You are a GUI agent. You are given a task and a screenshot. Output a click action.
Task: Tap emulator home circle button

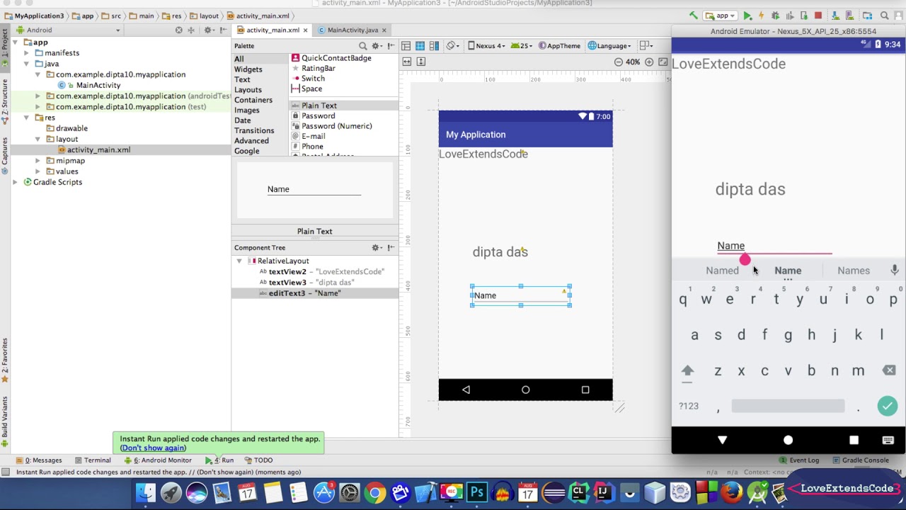click(788, 440)
